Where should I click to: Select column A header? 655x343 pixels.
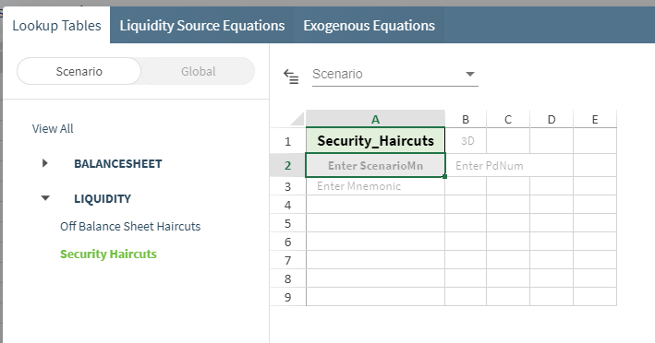[x=375, y=119]
